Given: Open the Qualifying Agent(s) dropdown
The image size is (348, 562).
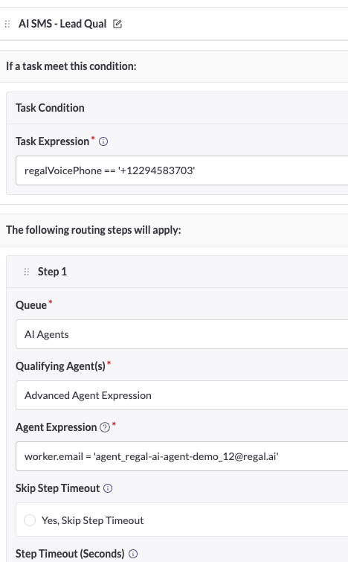Looking at the screenshot, I should [x=182, y=395].
